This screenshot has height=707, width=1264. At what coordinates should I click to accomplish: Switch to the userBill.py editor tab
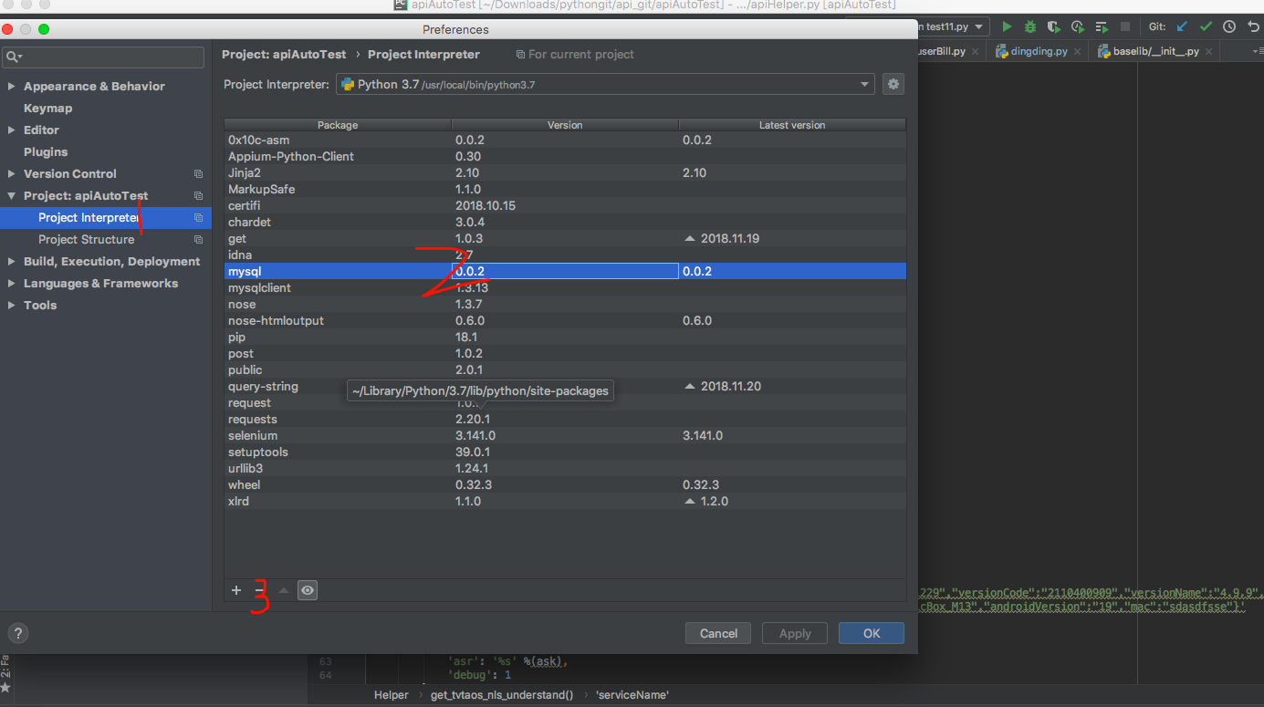(x=942, y=51)
